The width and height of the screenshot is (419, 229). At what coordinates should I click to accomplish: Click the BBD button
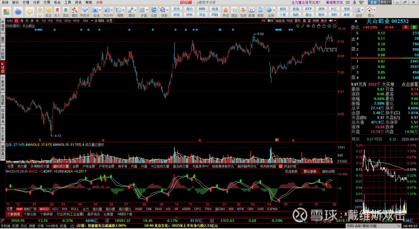(x=202, y=9)
